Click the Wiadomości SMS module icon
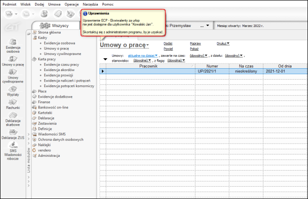This screenshot has height=199, width=308. click(x=34, y=134)
